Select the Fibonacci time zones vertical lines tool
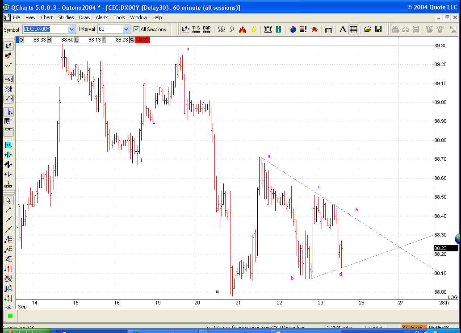 point(8,269)
